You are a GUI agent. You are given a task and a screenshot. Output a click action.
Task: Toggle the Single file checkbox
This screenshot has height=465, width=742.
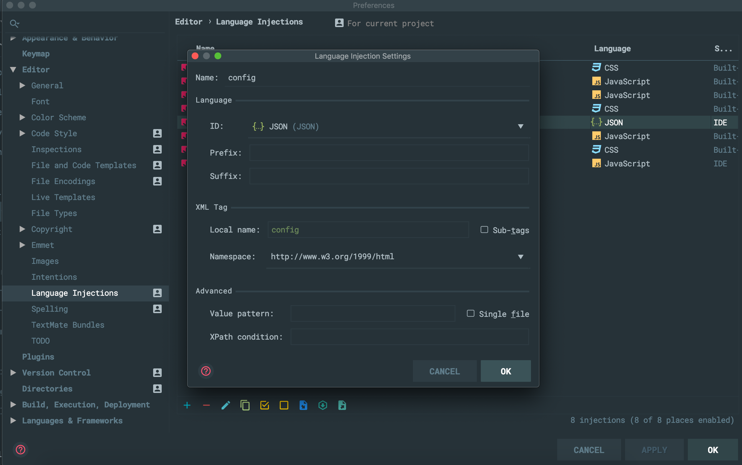470,313
